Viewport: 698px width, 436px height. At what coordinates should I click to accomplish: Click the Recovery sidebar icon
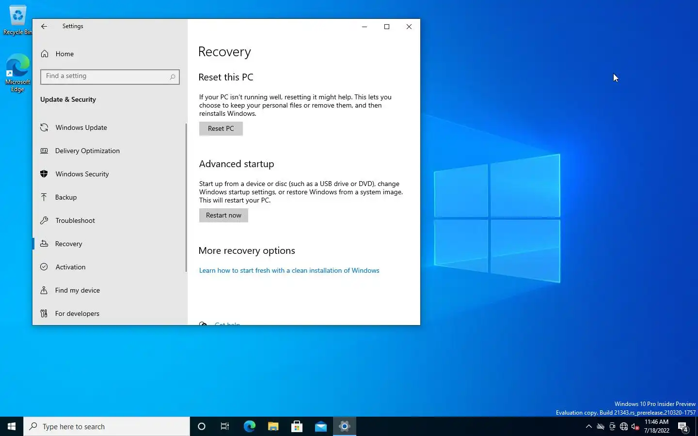pos(44,244)
